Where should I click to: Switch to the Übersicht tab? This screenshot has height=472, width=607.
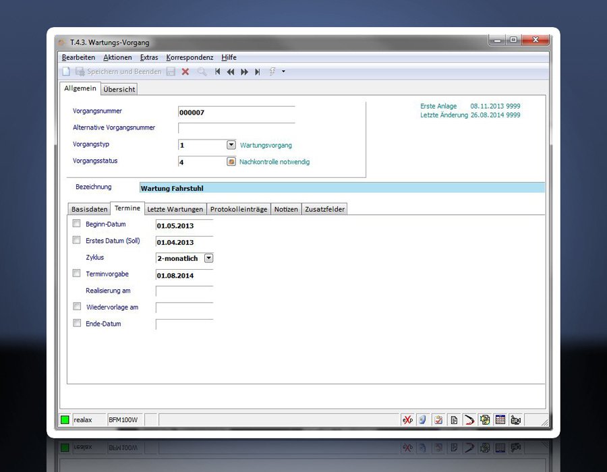click(x=119, y=90)
